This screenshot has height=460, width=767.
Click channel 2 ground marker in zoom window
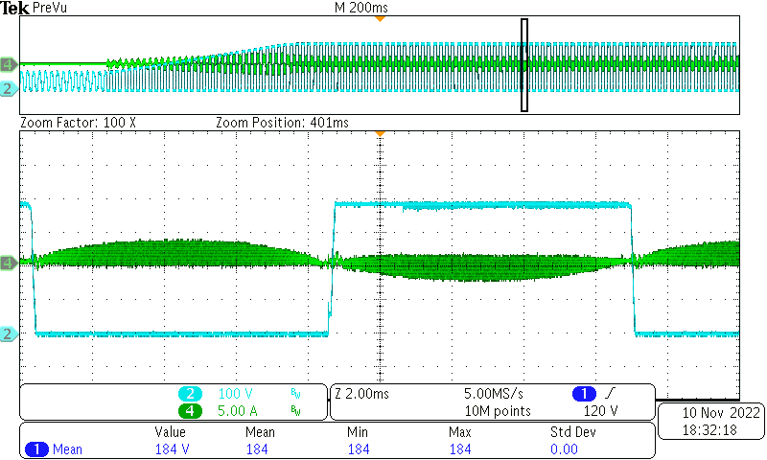click(x=8, y=333)
